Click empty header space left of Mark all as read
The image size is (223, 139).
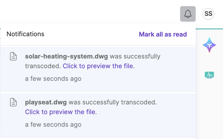(x=91, y=34)
